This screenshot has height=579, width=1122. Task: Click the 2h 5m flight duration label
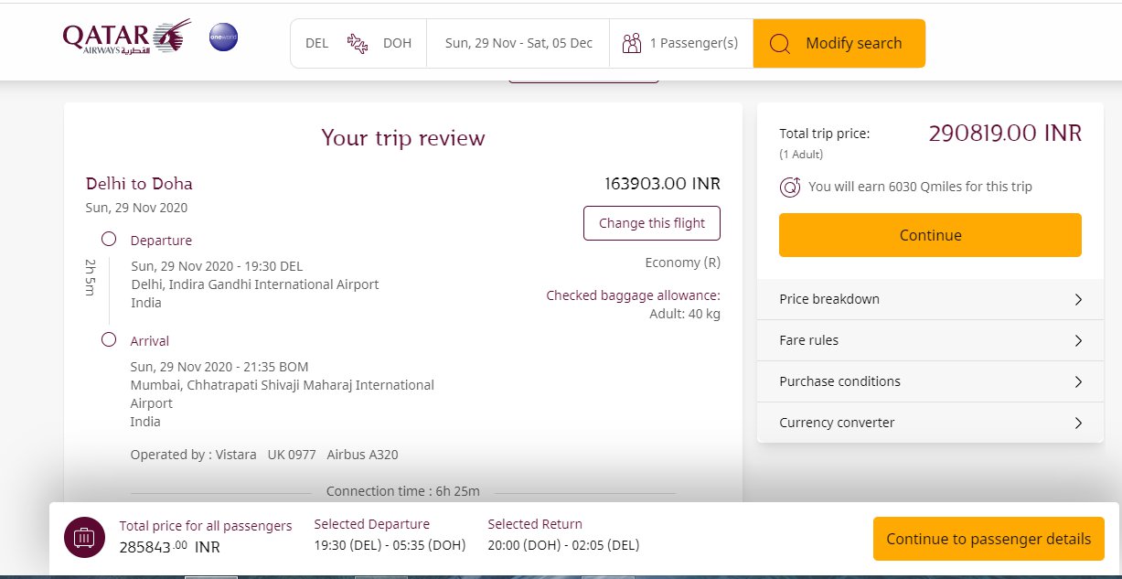[x=91, y=279]
